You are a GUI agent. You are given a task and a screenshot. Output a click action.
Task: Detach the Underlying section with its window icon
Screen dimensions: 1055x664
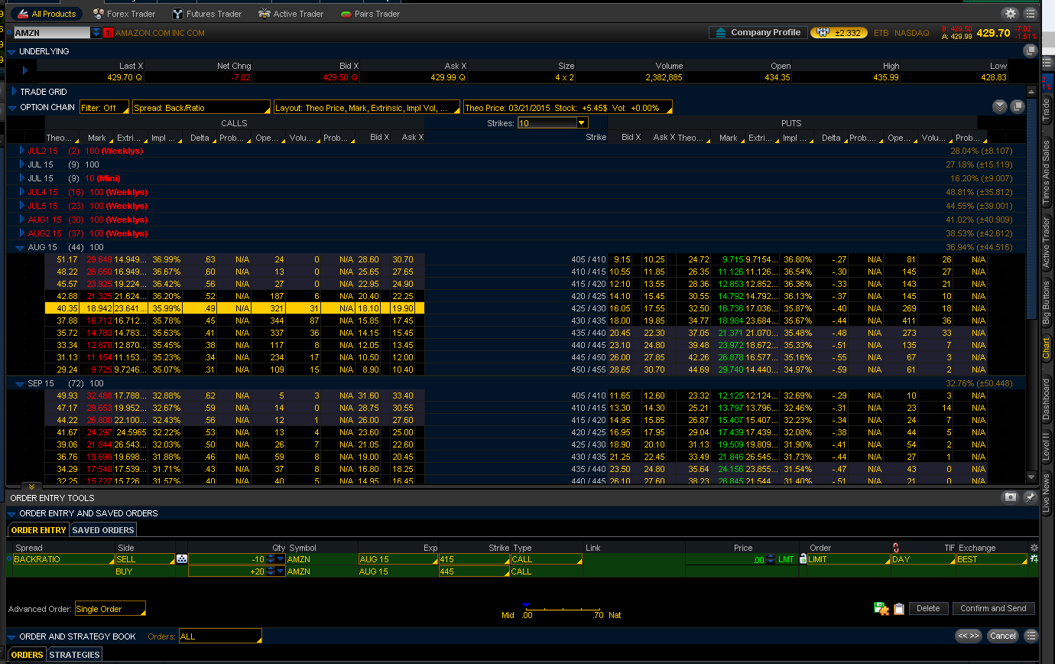(1031, 51)
